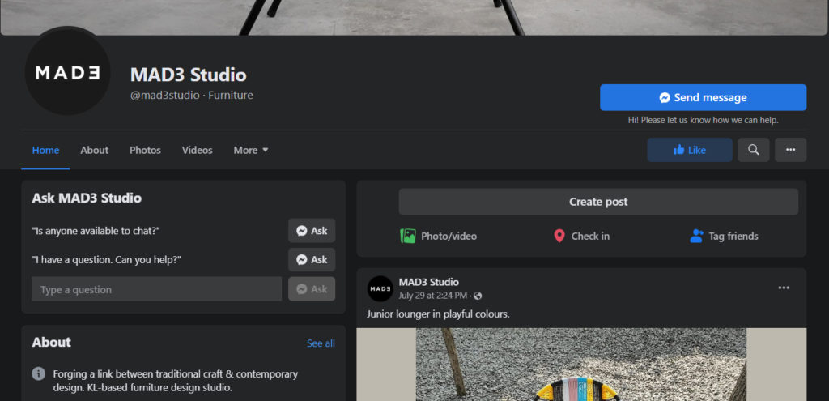The height and width of the screenshot is (401, 829).
Task: Ask "I have a question. Can you help?"
Action: tap(312, 260)
